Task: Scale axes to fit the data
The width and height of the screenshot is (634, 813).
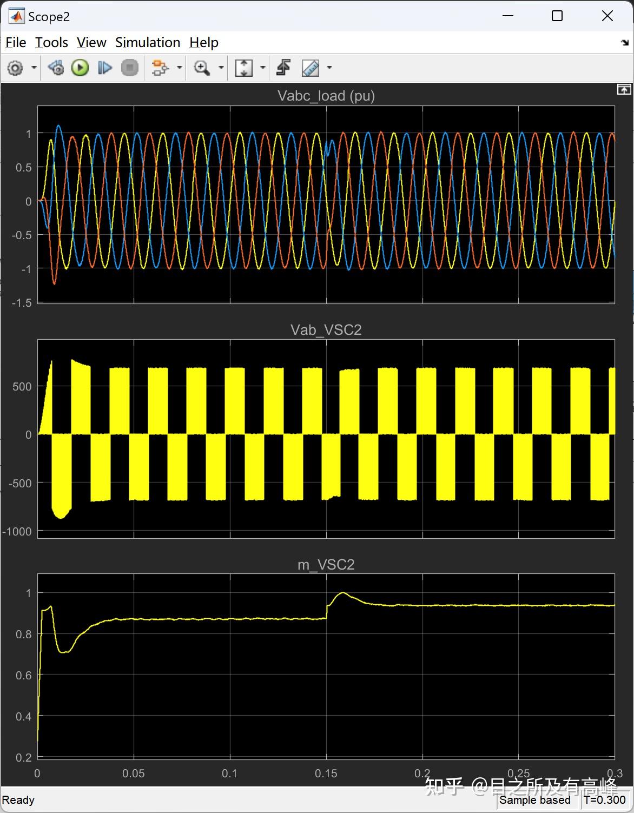Action: coord(245,68)
